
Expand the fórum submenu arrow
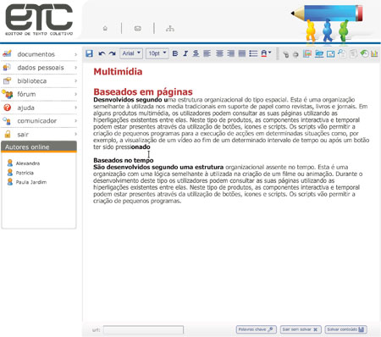(x=75, y=94)
